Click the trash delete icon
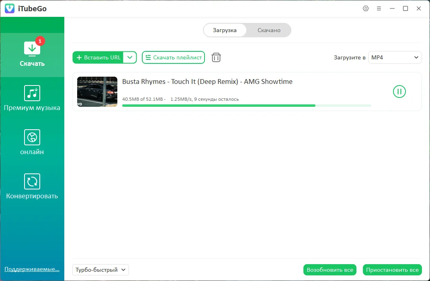 coord(216,57)
